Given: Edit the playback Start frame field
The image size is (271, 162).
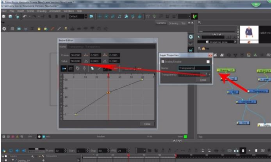Looking at the screenshot, I should pyautogui.click(x=81, y=151).
